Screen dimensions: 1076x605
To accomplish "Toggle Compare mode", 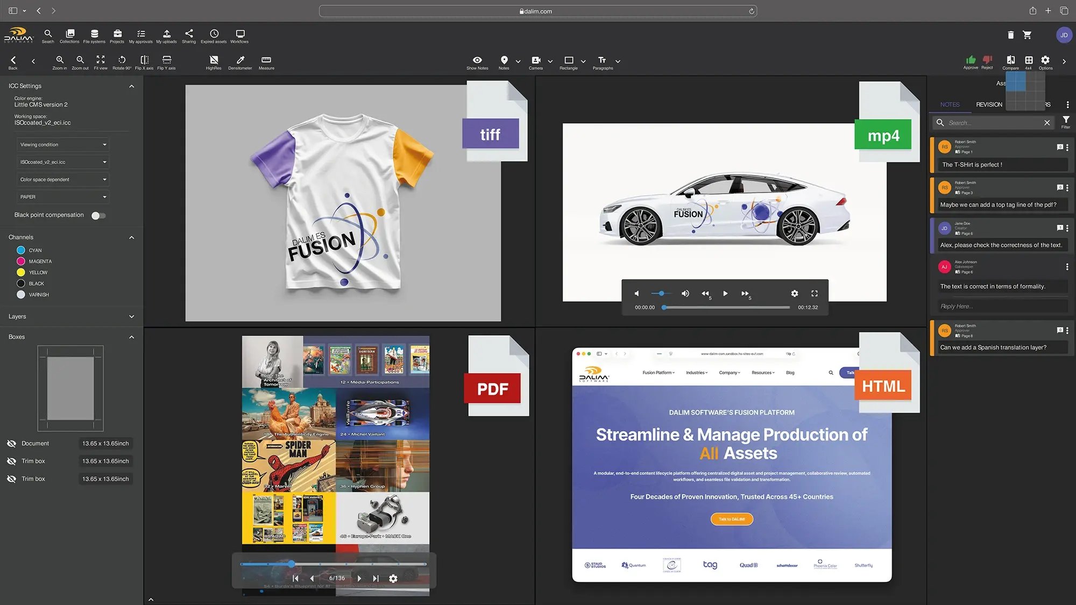I will point(1011,62).
